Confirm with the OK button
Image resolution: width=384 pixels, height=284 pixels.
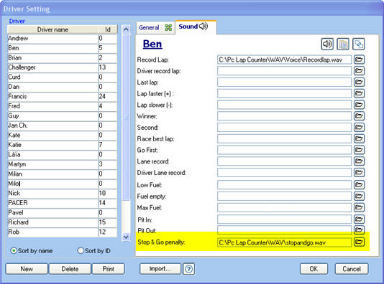click(314, 269)
